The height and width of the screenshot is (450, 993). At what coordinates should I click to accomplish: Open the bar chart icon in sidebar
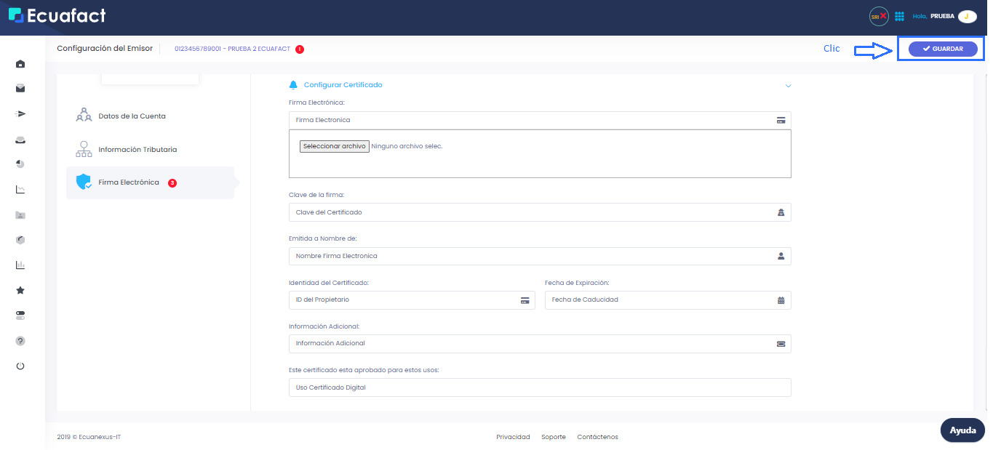pyautogui.click(x=20, y=265)
